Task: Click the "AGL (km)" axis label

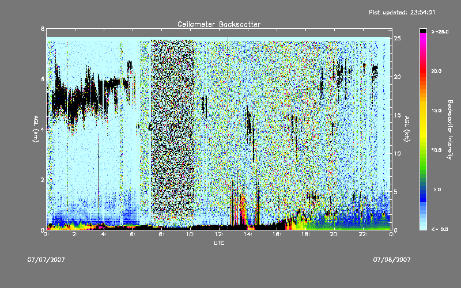Action: pyautogui.click(x=36, y=129)
